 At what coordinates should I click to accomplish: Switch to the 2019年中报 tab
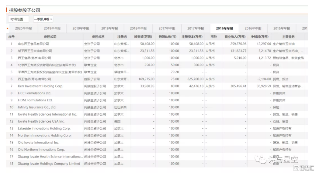pos(81,28)
